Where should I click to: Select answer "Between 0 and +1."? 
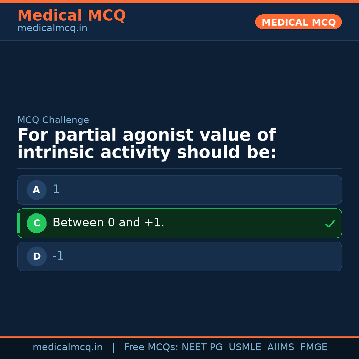[179, 223]
